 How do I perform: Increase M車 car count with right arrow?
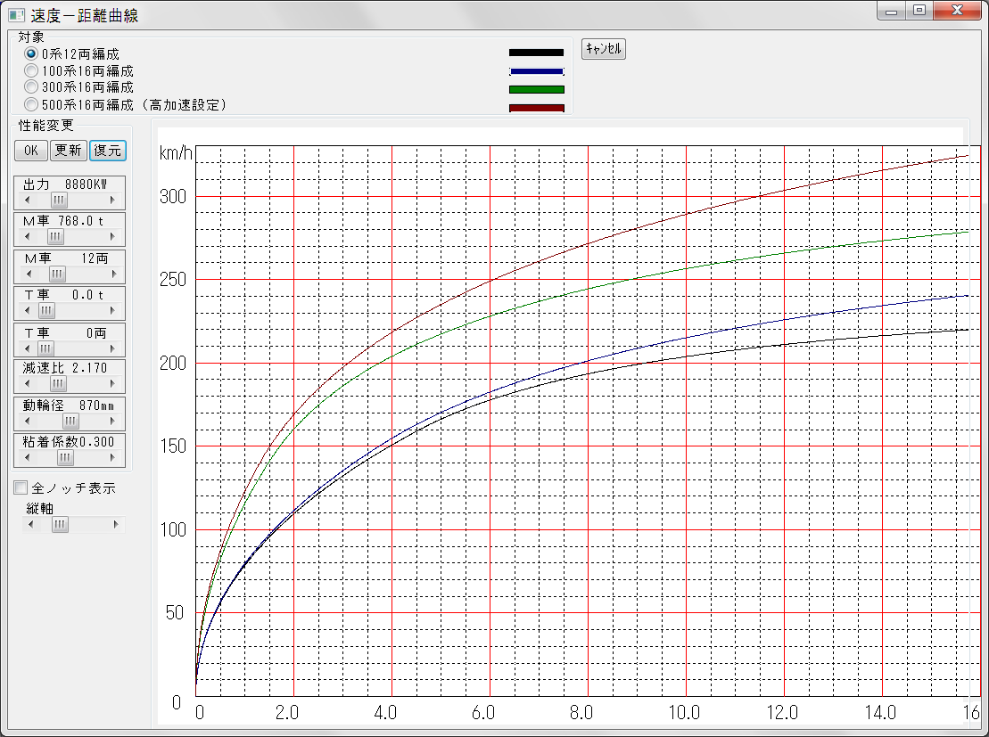click(x=112, y=274)
